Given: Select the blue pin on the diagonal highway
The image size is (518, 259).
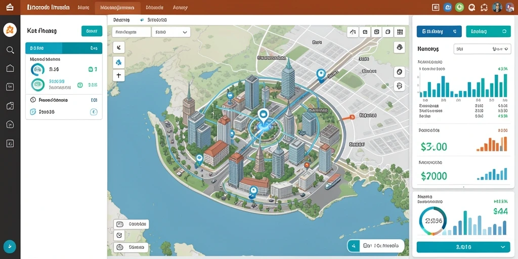Looking at the screenshot, I should [320, 75].
